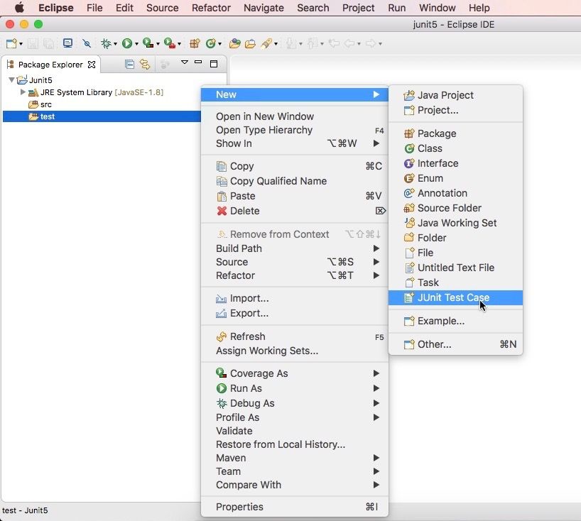Screen dimensions: 581x521
Task: Click Properties in context menu
Action: tap(295, 507)
